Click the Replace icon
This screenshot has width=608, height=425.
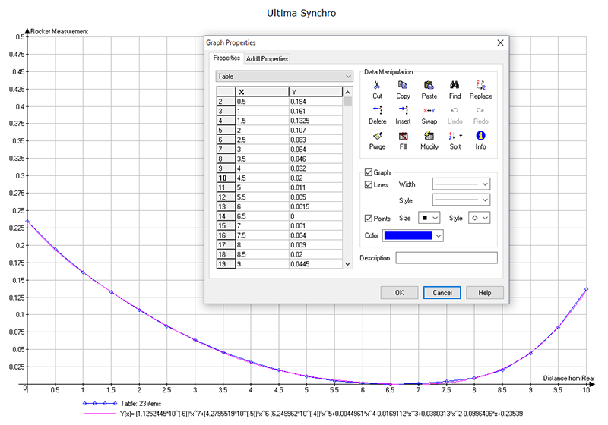point(481,85)
